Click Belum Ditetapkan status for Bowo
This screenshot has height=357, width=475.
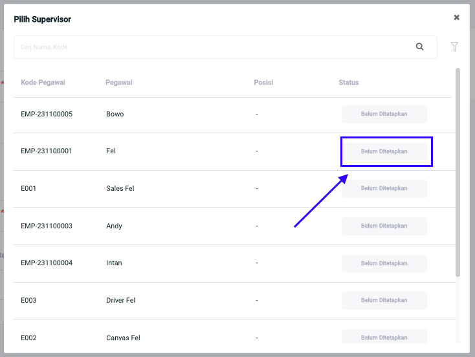pos(384,114)
